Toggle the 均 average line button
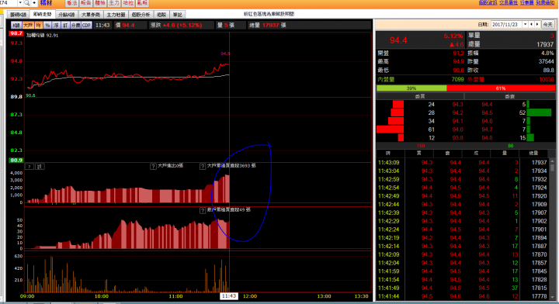Screen dimensions: 559x304 coord(39,26)
